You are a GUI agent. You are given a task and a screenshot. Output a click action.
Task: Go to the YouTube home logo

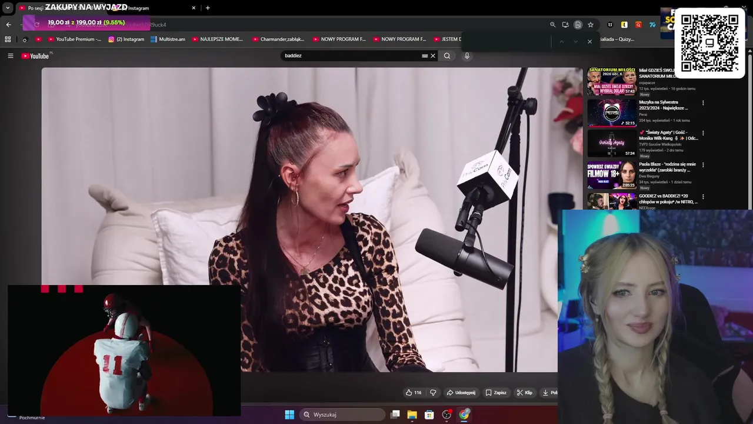coord(36,56)
